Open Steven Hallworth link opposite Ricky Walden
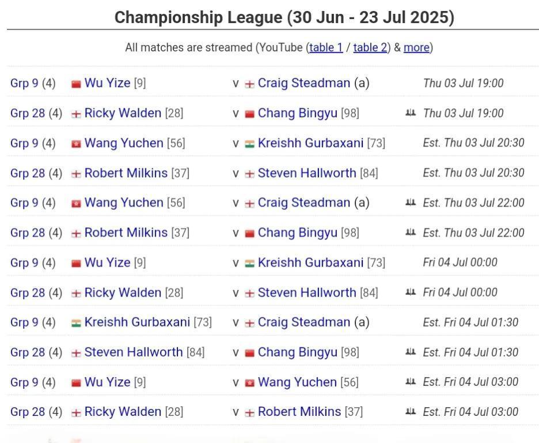Screen dimensions: 539x443 (x=307, y=292)
